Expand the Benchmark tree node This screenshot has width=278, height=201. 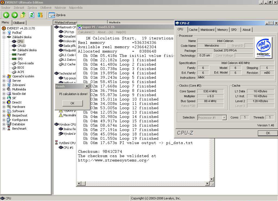[x=4, y=129]
